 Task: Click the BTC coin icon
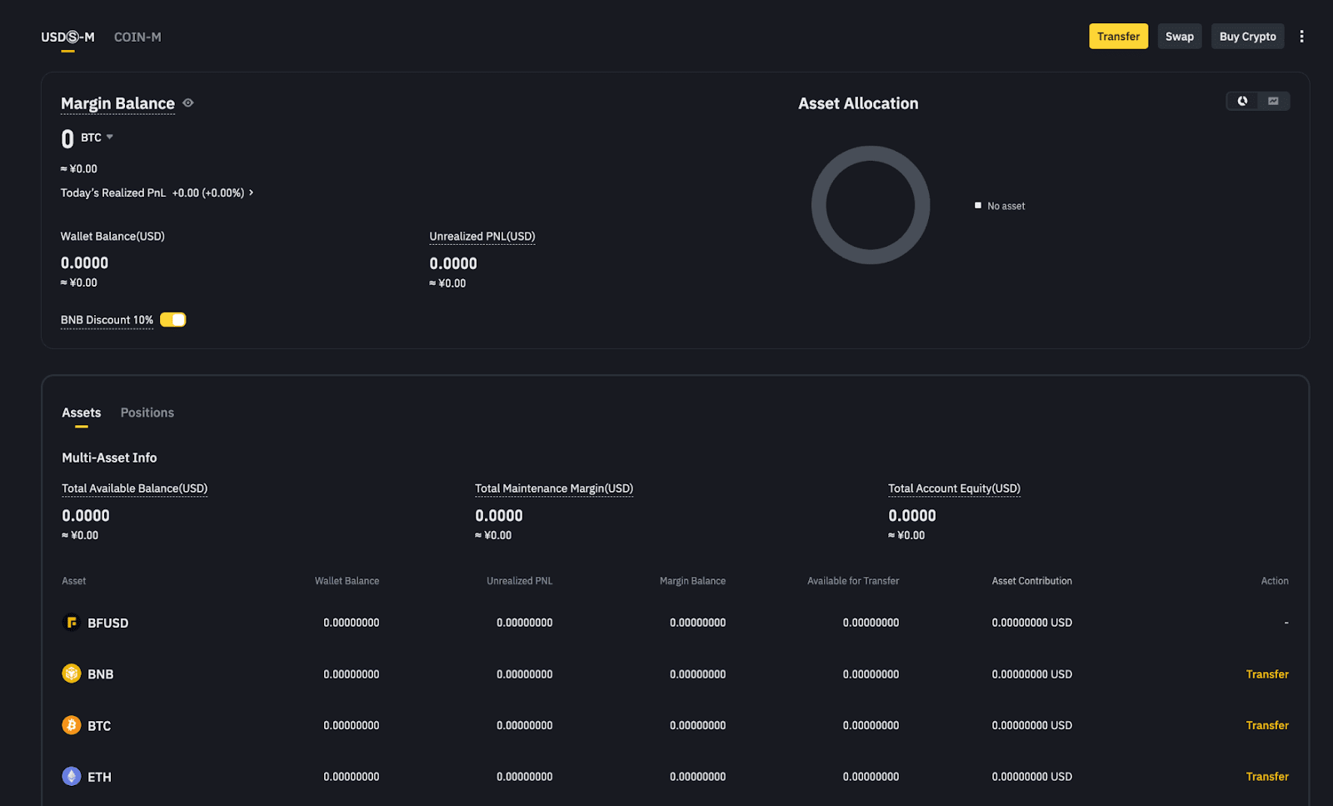(72, 725)
